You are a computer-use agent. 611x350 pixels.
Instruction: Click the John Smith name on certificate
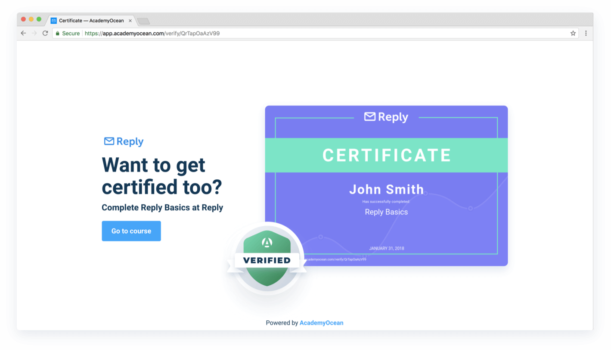coord(386,189)
